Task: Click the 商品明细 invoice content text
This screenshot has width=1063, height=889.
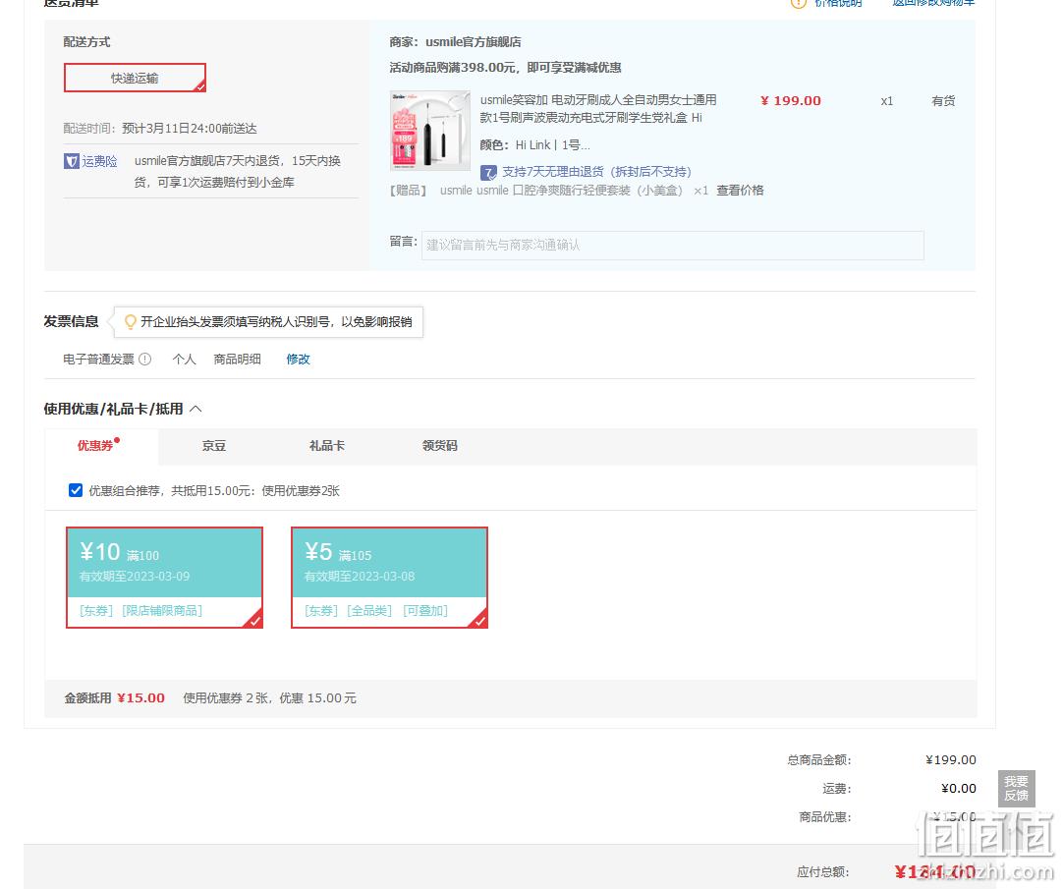Action: [x=238, y=360]
